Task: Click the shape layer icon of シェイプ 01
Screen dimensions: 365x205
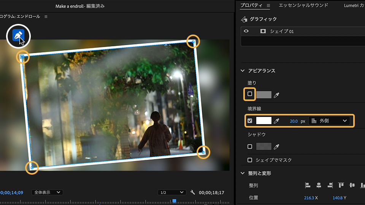Action: 263,31
